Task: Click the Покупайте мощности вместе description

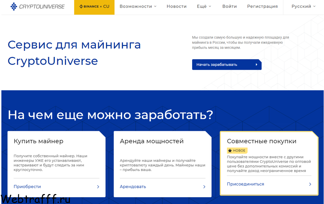Action: pos(269,164)
